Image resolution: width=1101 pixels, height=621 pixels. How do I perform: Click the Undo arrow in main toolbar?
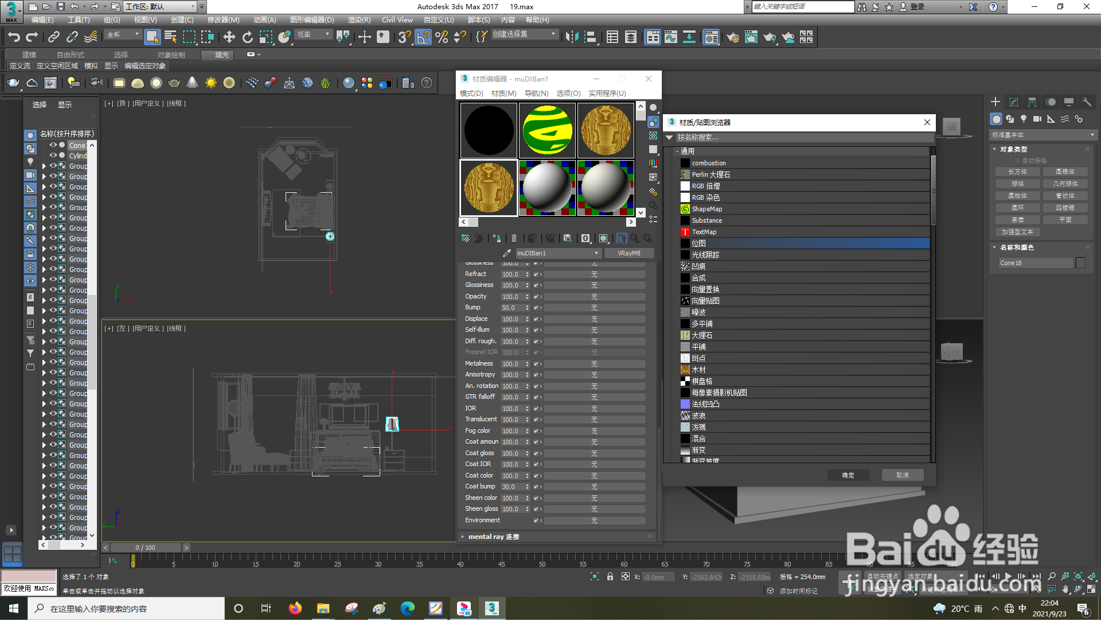pos(14,38)
